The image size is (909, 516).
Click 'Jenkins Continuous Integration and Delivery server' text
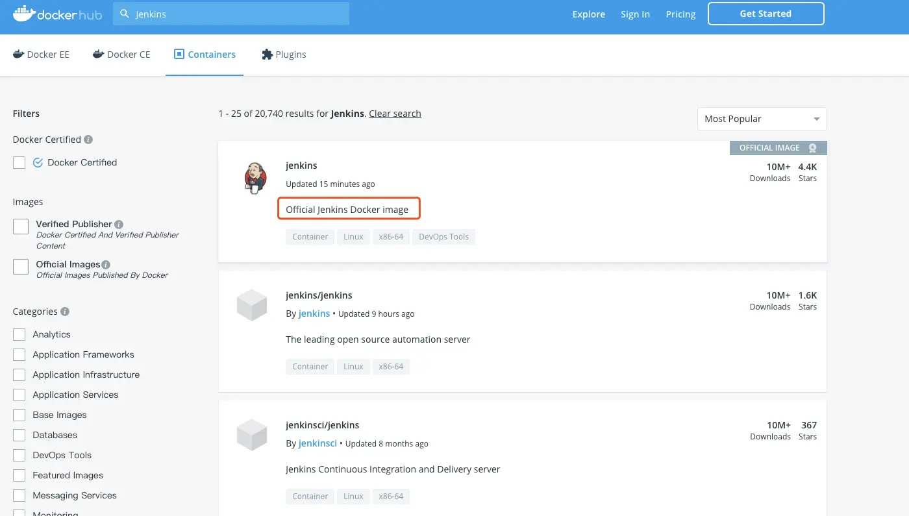[x=393, y=469]
